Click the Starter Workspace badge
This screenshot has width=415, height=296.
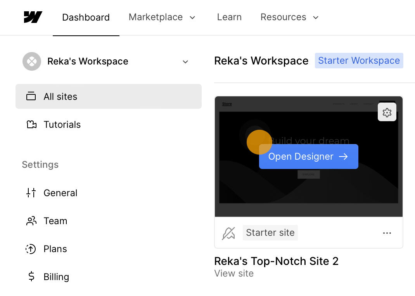click(359, 61)
